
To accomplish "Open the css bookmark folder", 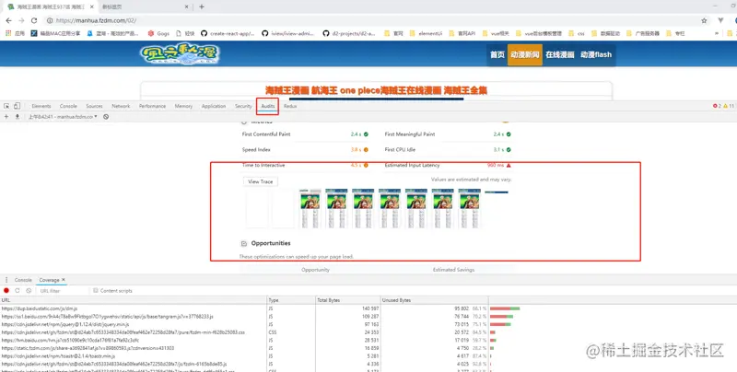I will click(x=577, y=33).
